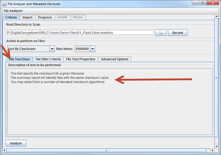Viewport: 221px width, 155px height.
Task: Open the File Filter Criteria tab
Action: [x=48, y=59]
